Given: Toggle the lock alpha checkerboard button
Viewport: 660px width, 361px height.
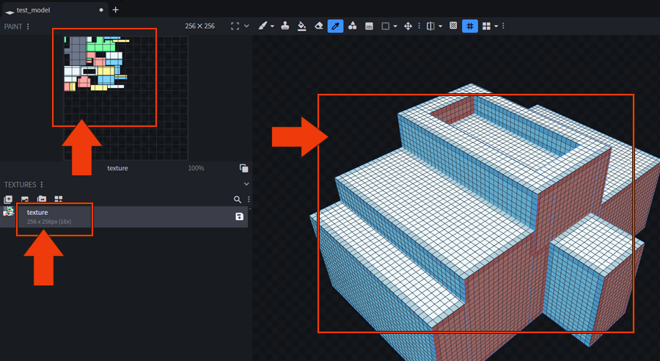Looking at the screenshot, I should [453, 26].
